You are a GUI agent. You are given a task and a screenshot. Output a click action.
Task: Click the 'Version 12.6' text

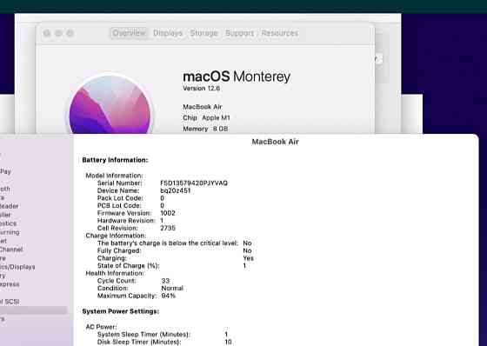point(201,89)
